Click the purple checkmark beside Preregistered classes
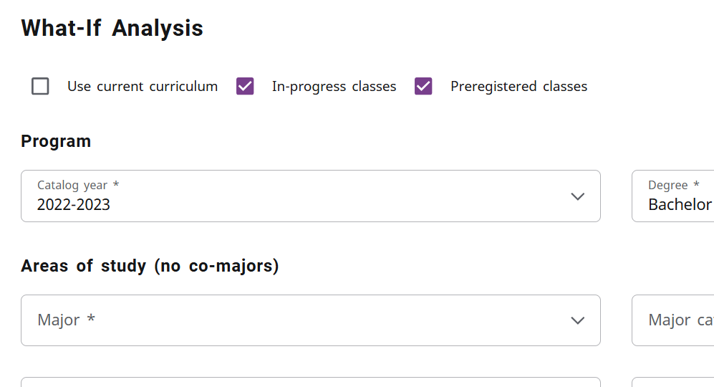Viewport: 714px width, 387px height. [424, 87]
